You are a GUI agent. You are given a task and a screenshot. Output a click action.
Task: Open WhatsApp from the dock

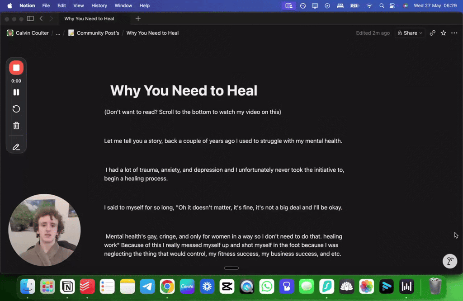[x=267, y=286]
